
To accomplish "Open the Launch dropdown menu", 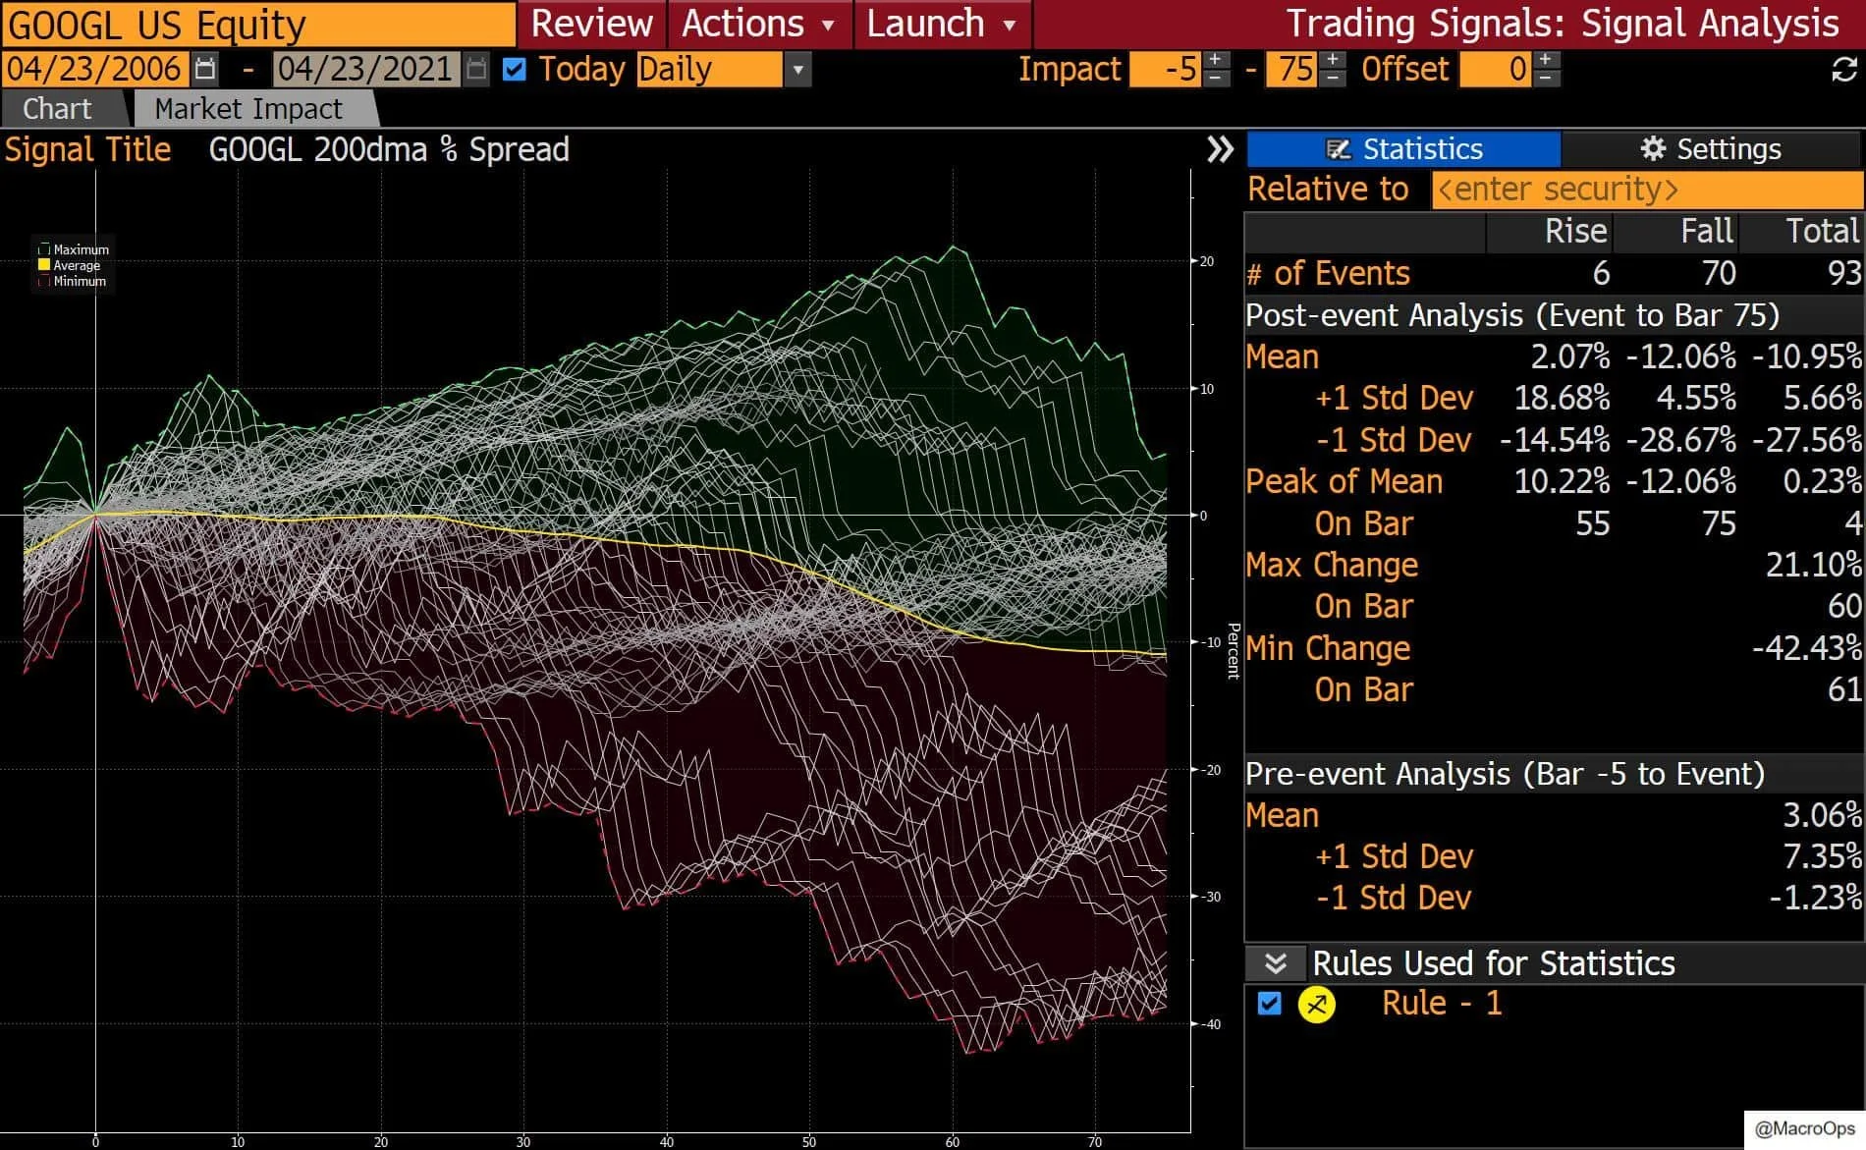I will (941, 24).
